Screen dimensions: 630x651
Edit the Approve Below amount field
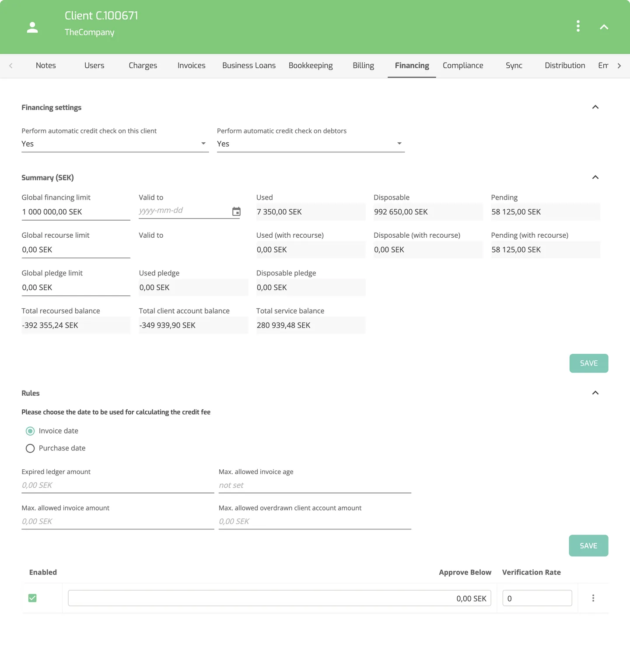280,598
